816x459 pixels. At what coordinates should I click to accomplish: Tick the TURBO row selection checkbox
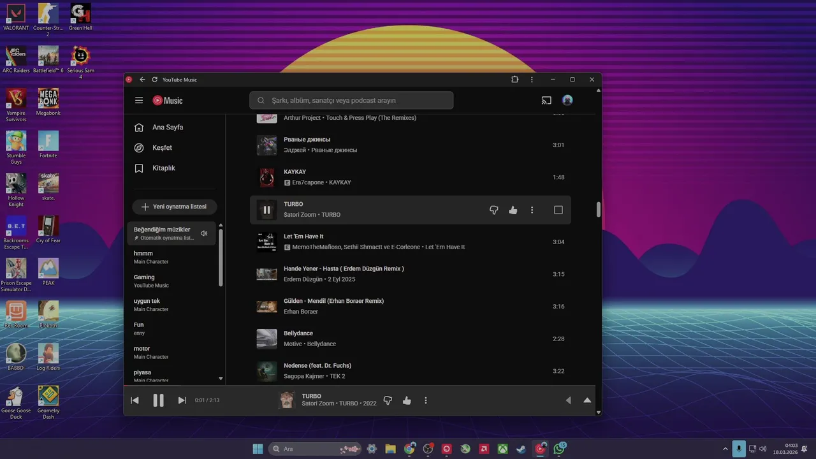coord(558,210)
